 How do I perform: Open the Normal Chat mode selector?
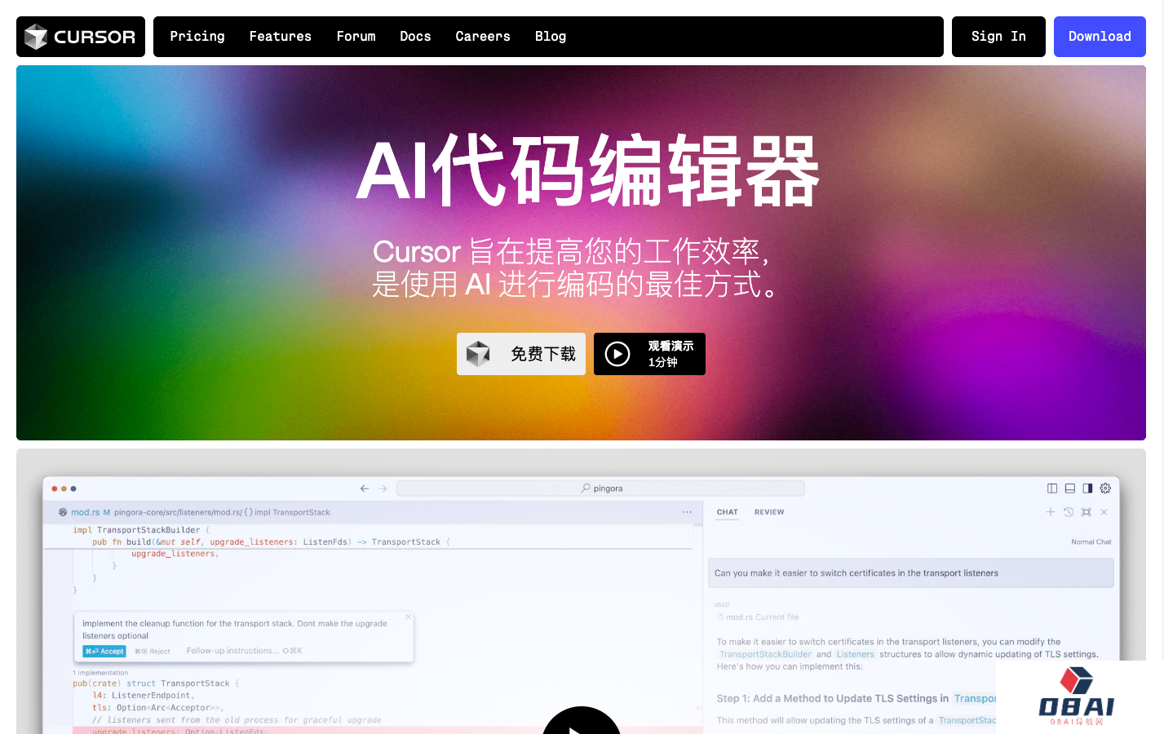tap(1091, 542)
